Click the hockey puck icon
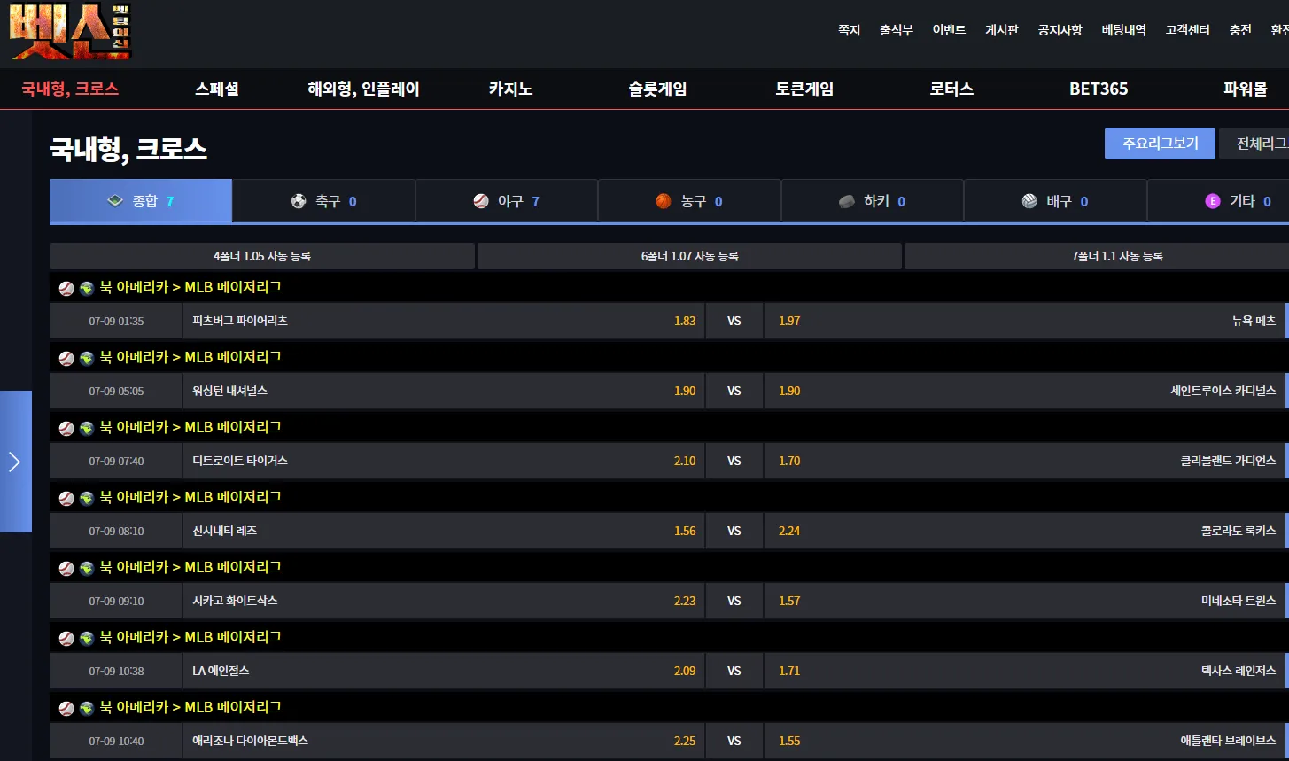Viewport: 1289px width, 761px height. coord(847,201)
